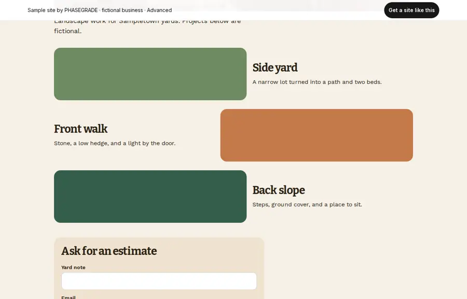Click the 'Yard note' field label
This screenshot has height=299, width=467.
(73, 267)
